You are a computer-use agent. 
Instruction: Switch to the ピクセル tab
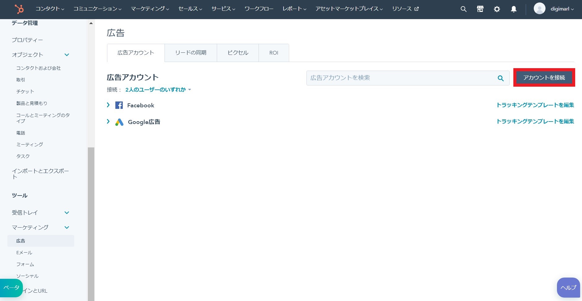pyautogui.click(x=238, y=53)
